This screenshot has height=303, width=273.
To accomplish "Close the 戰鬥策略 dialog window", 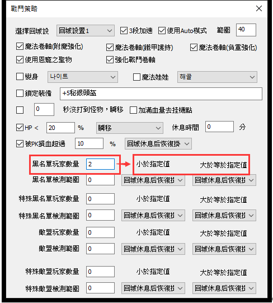I will coord(259,9).
